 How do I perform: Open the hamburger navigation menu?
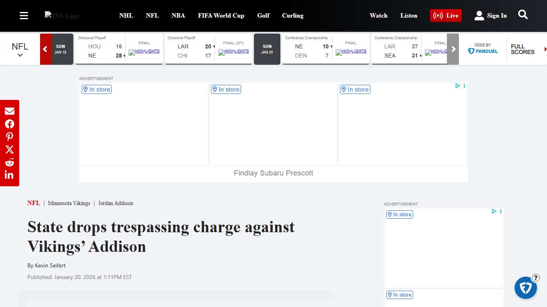(x=24, y=15)
